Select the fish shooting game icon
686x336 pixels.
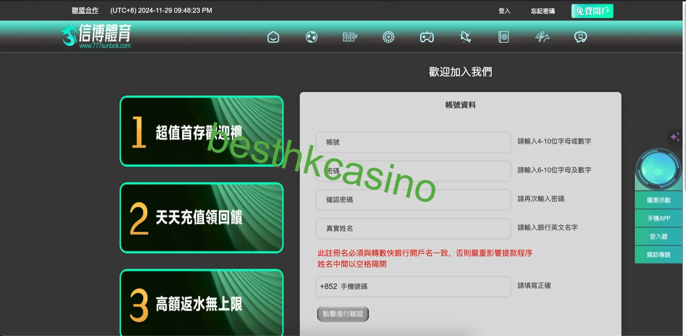(465, 37)
